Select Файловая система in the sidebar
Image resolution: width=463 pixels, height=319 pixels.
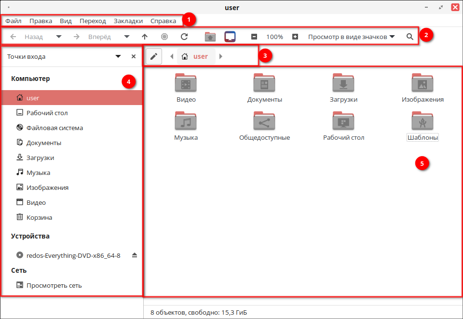pos(72,128)
